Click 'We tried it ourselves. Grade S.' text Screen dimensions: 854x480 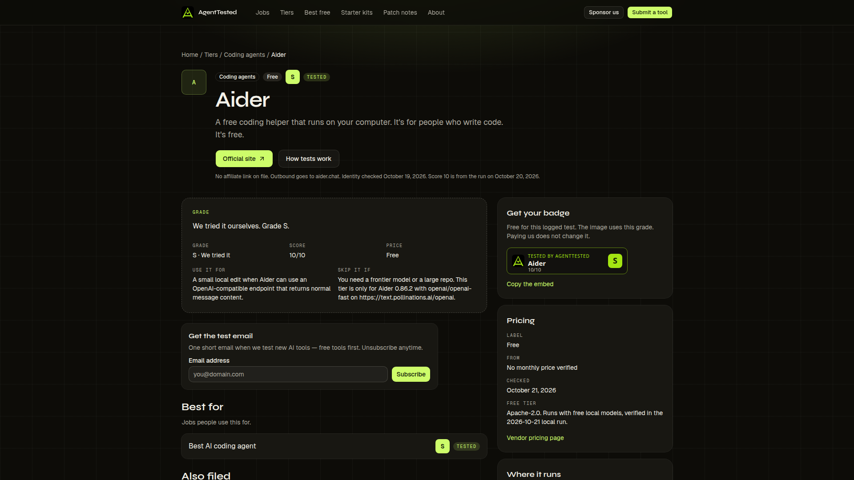(241, 226)
